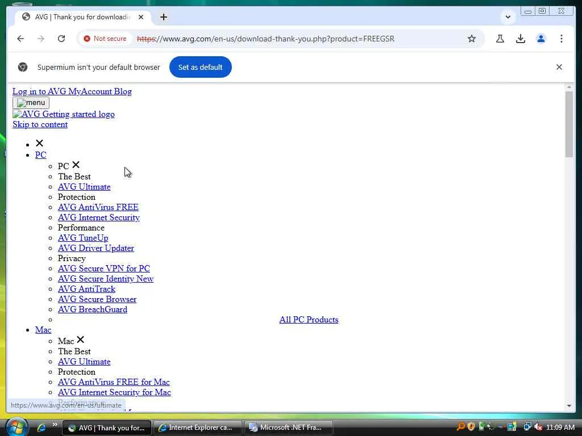Open a new browser tab
582x436 pixels.
click(164, 17)
